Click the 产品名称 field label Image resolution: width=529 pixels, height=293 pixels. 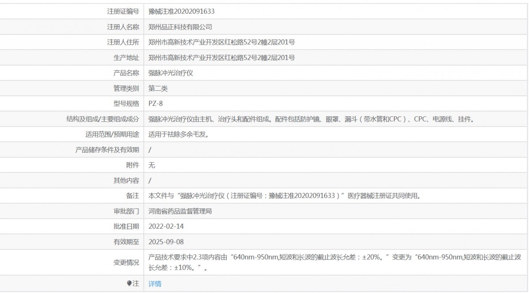click(x=126, y=73)
